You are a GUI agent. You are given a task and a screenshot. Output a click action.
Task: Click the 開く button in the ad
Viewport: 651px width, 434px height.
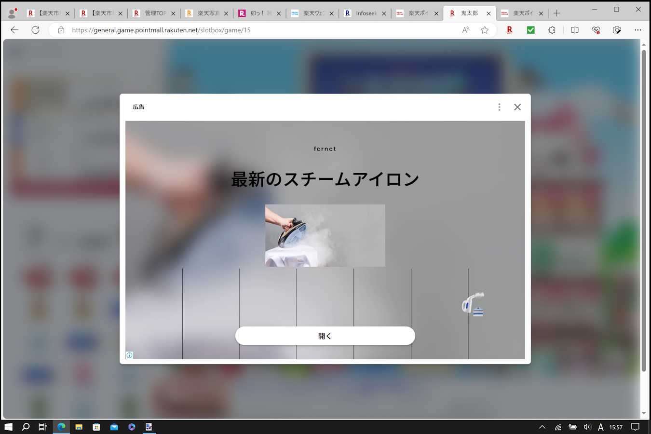(x=325, y=336)
